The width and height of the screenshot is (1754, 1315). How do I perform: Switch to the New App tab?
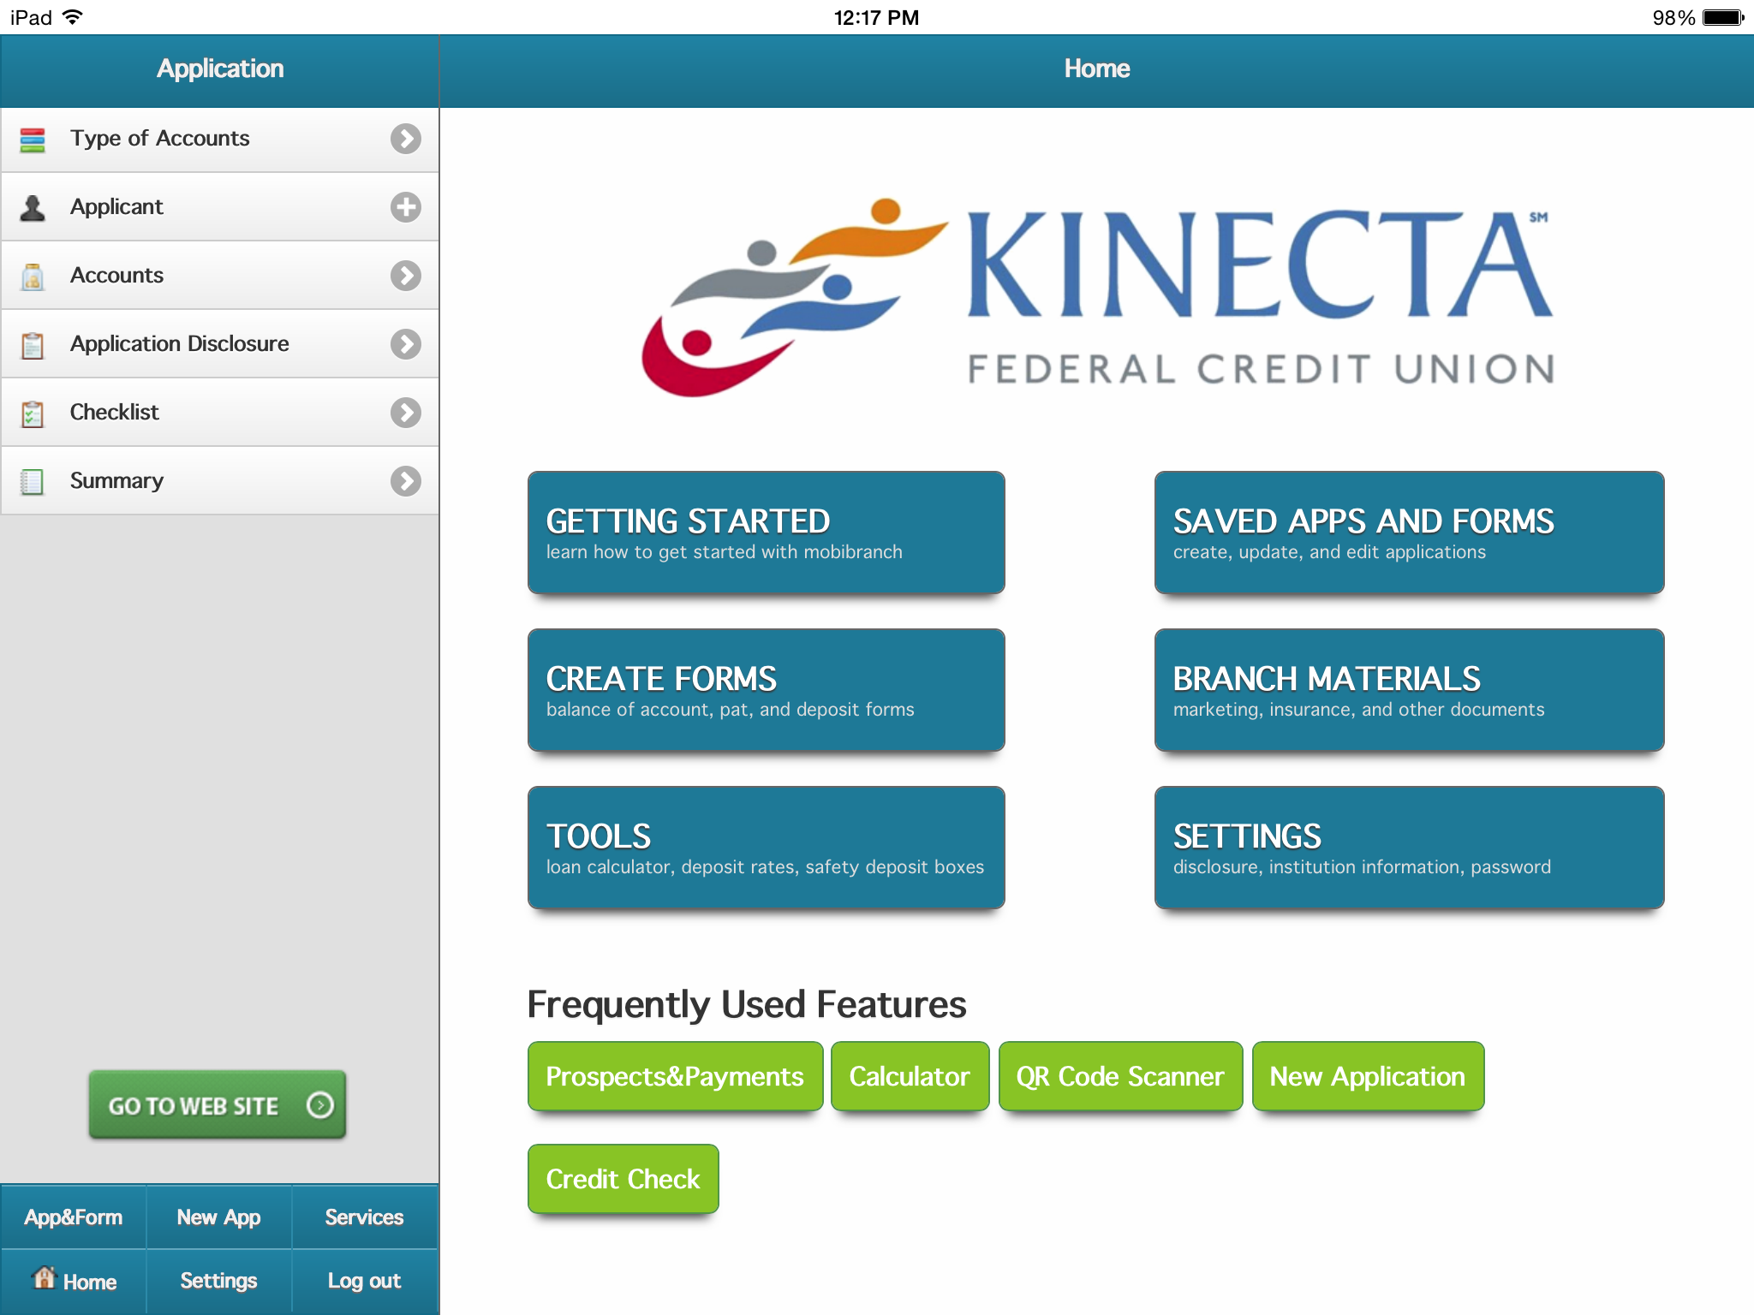click(x=219, y=1217)
